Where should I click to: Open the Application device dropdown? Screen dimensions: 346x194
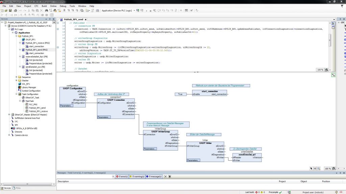(134, 10)
